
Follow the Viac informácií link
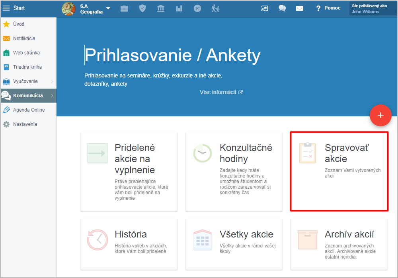tap(218, 92)
